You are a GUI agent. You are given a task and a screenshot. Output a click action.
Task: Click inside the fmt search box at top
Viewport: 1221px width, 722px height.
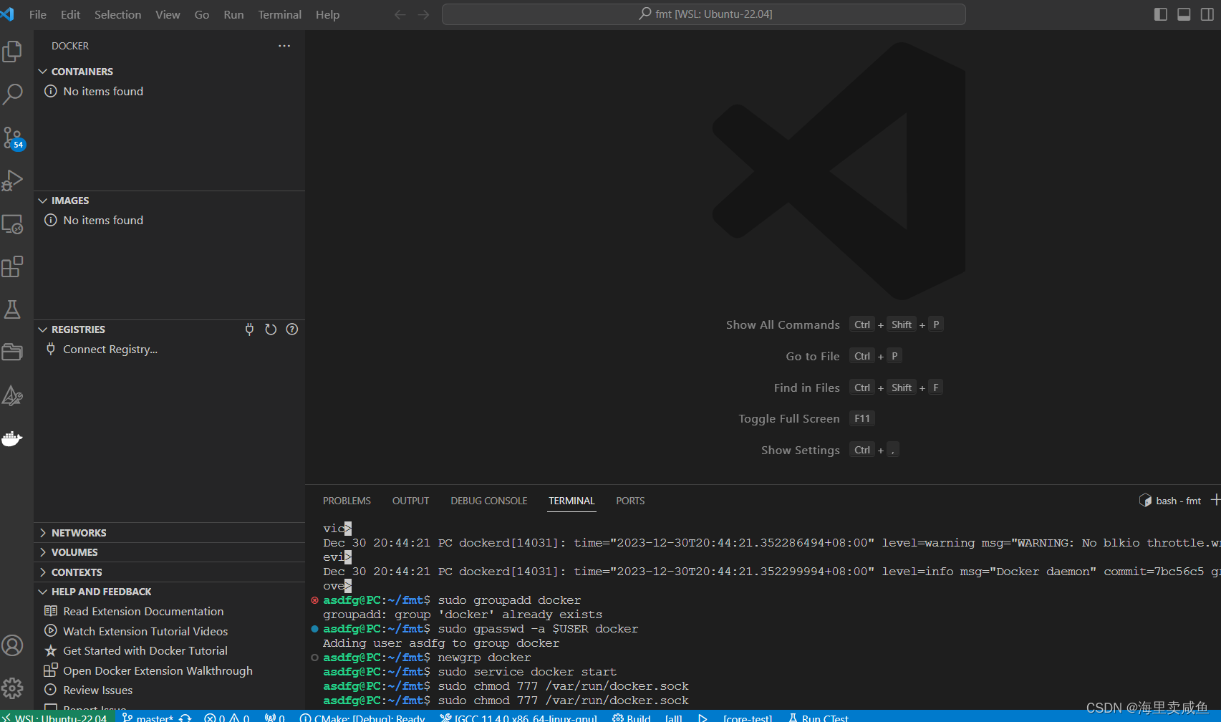pos(704,14)
